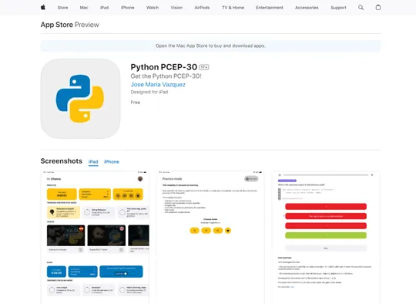Open developer Jose Maria Vazquez link
416x304 pixels.
coord(158,85)
